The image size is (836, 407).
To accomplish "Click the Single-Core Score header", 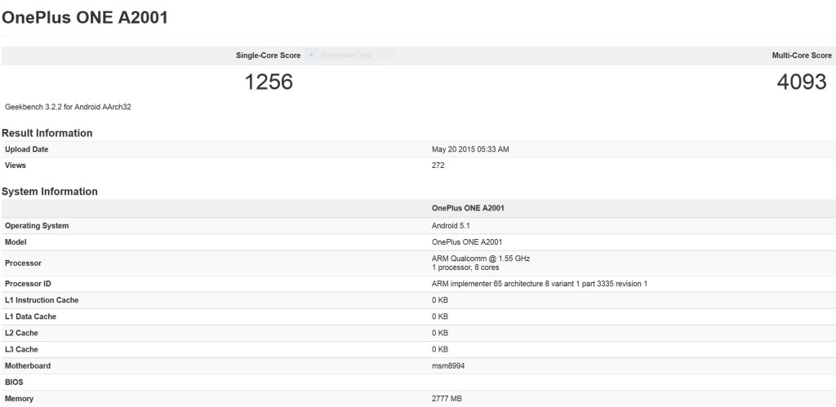I will tap(268, 55).
